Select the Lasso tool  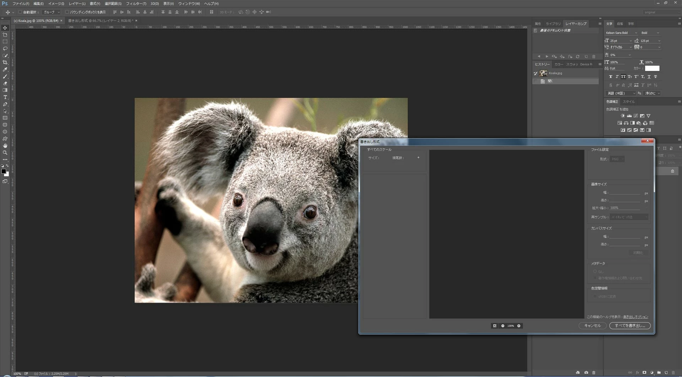click(5, 49)
